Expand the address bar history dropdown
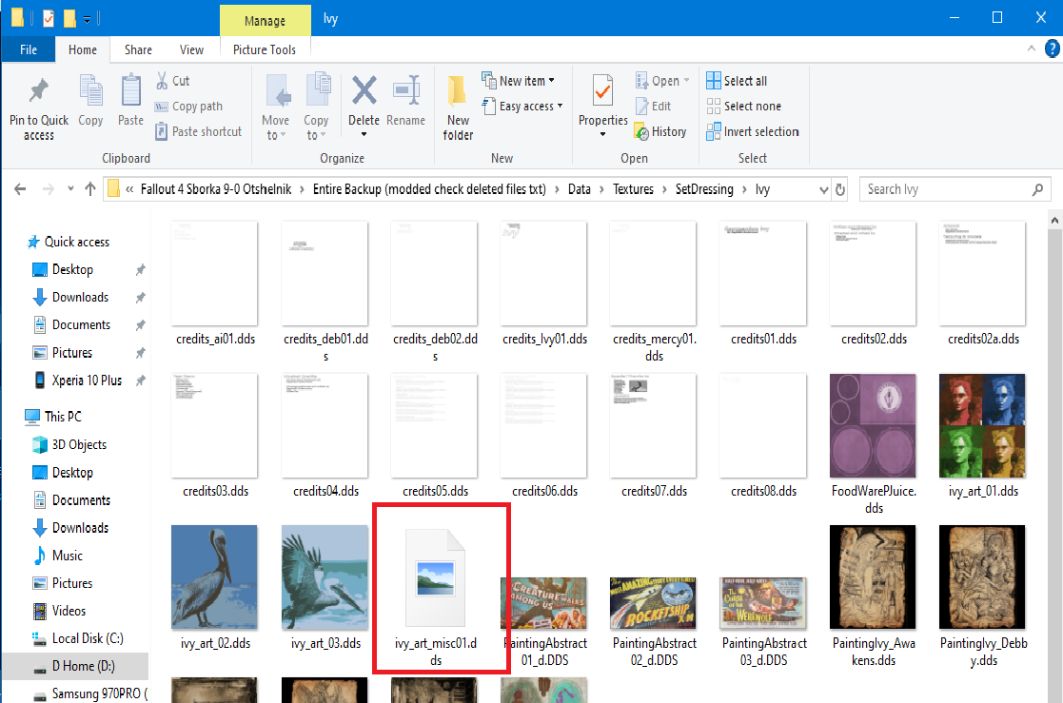 pos(824,189)
